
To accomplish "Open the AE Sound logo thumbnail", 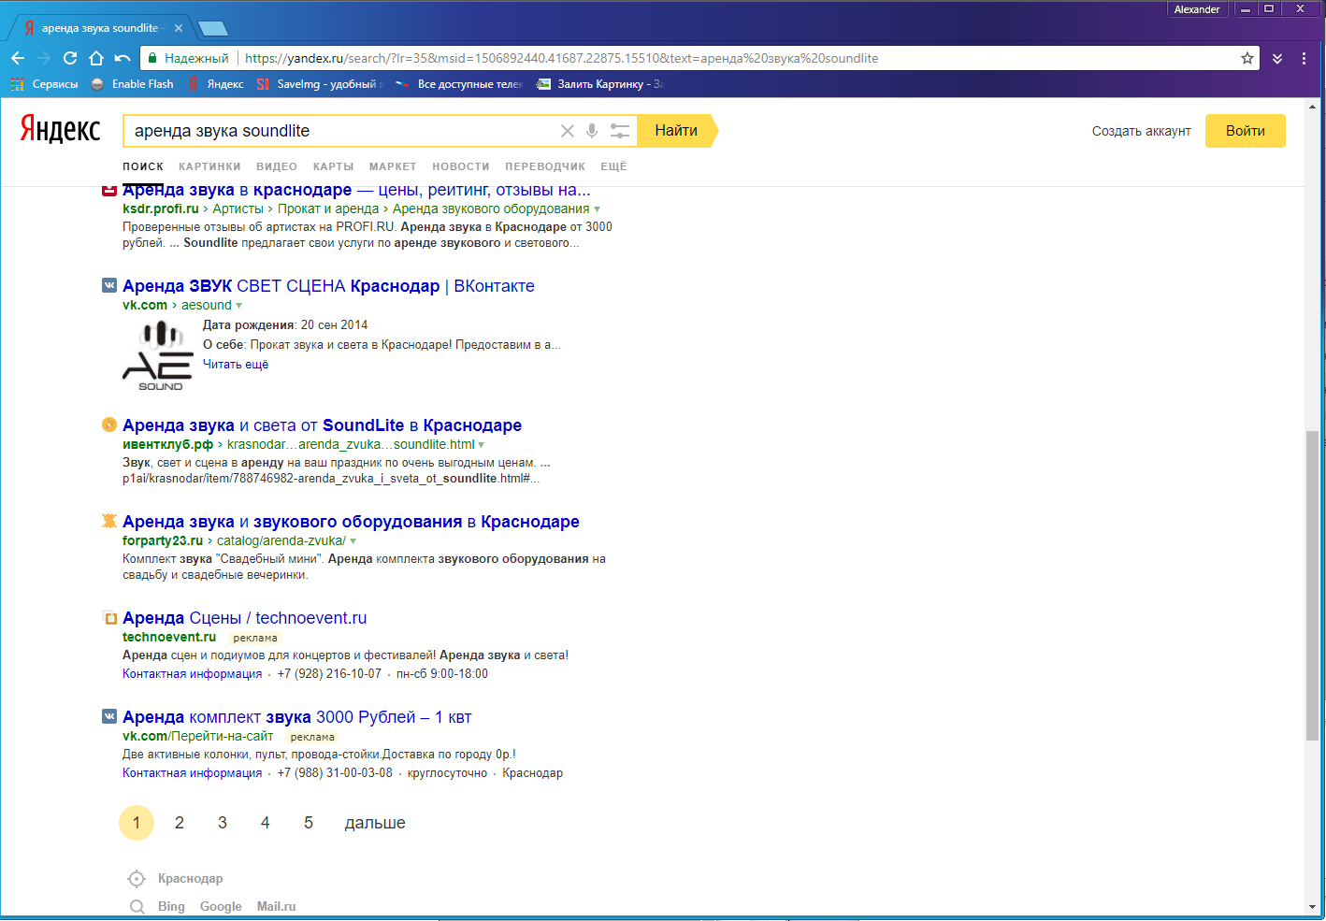I will coord(157,354).
